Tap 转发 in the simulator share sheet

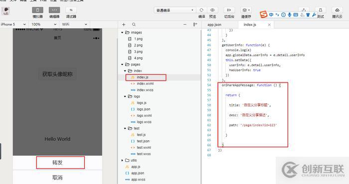point(57,163)
